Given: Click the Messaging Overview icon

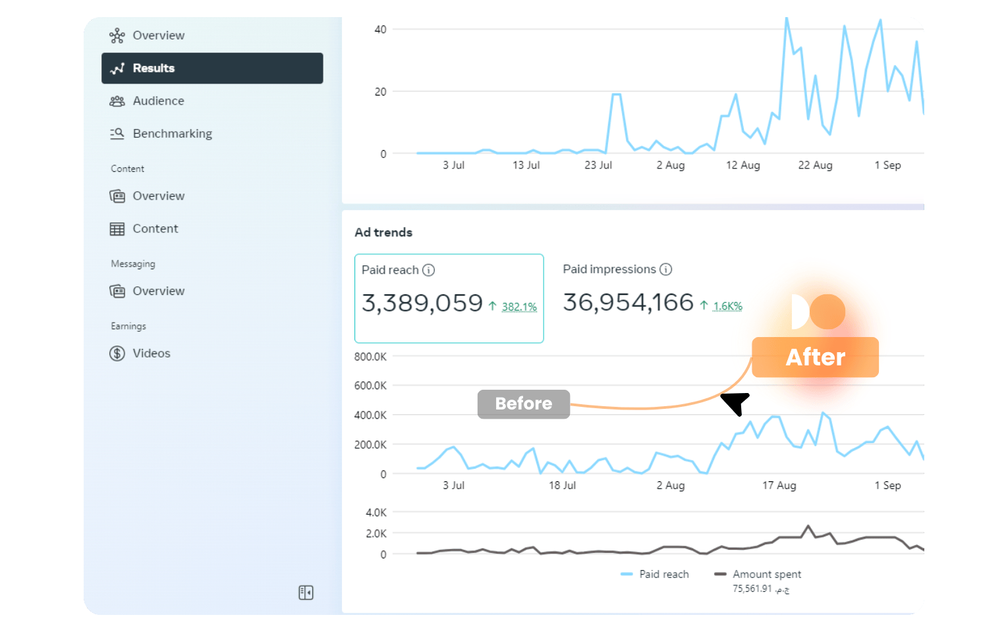Looking at the screenshot, I should coord(117,291).
